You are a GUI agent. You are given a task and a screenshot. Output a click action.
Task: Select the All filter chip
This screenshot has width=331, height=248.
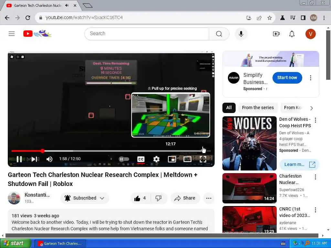[x=229, y=108]
